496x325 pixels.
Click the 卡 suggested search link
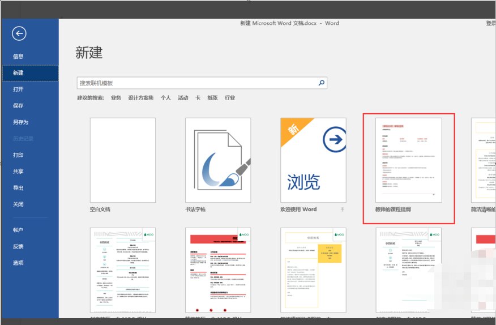click(x=198, y=98)
